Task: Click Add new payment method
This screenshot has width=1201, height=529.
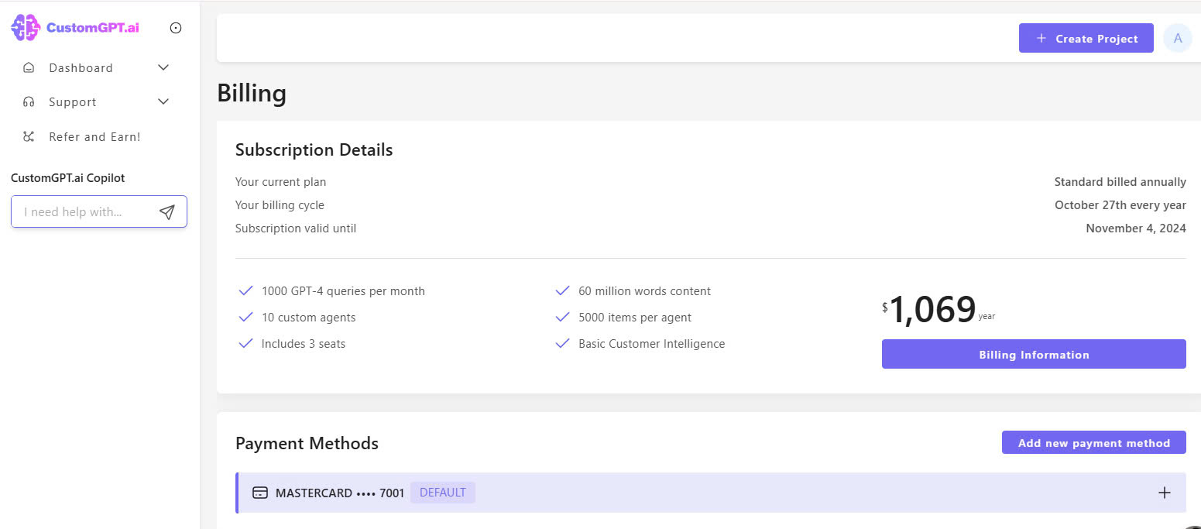Action: (x=1093, y=443)
